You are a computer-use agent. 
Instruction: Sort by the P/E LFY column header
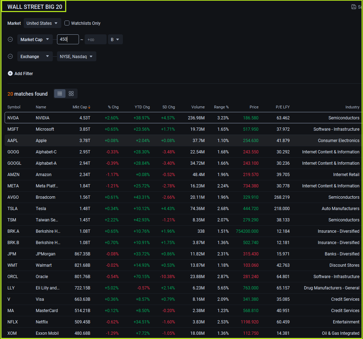click(282, 107)
